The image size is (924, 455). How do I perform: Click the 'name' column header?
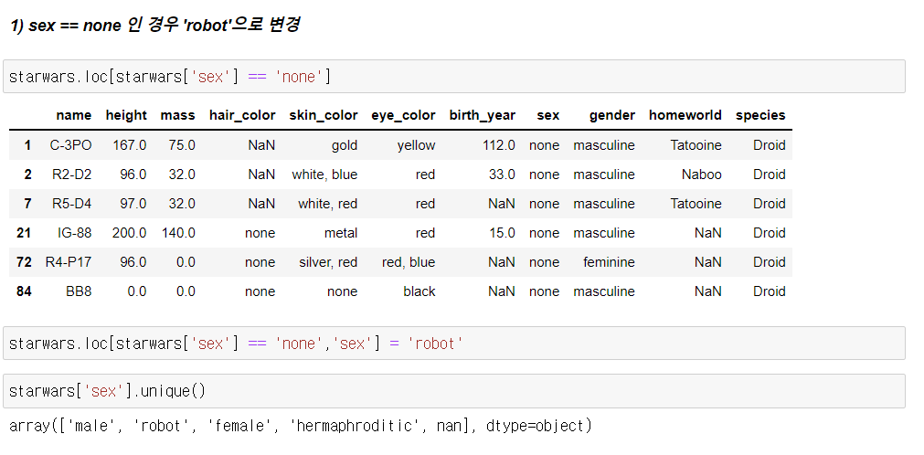pos(74,115)
